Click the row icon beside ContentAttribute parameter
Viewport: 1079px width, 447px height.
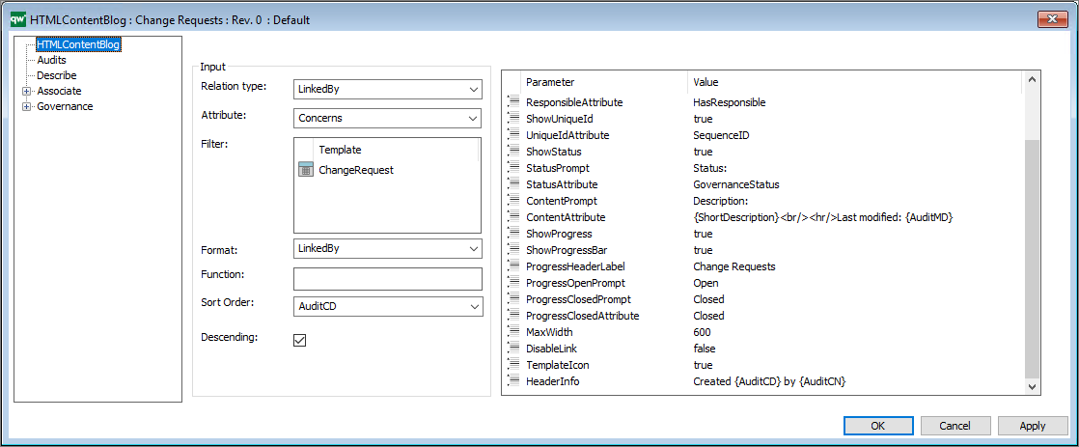click(x=514, y=217)
